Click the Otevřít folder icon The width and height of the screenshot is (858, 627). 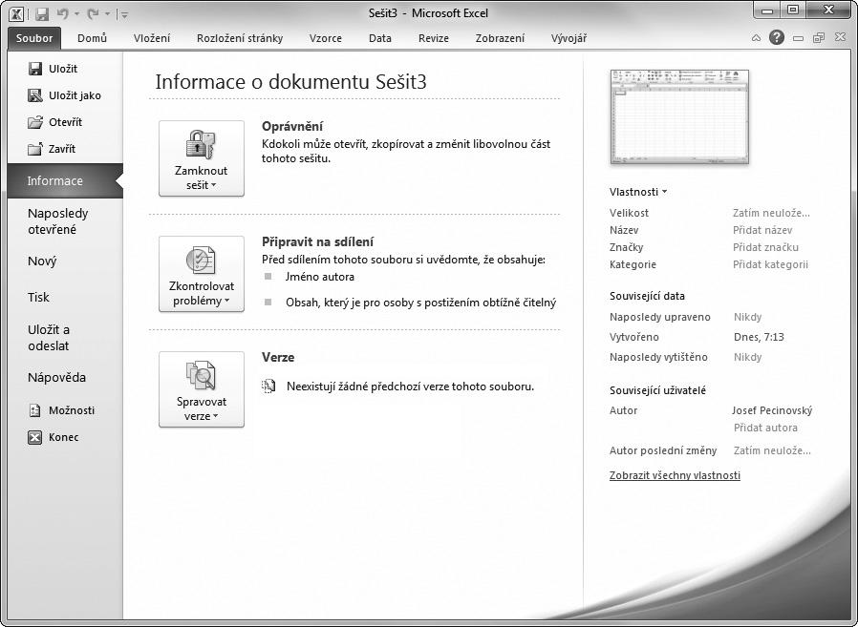click(35, 122)
